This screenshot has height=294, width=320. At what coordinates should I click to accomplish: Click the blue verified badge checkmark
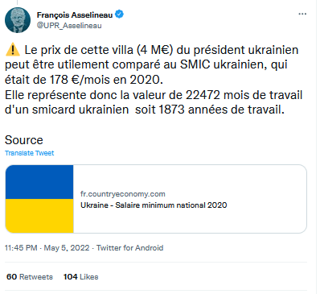click(x=119, y=14)
